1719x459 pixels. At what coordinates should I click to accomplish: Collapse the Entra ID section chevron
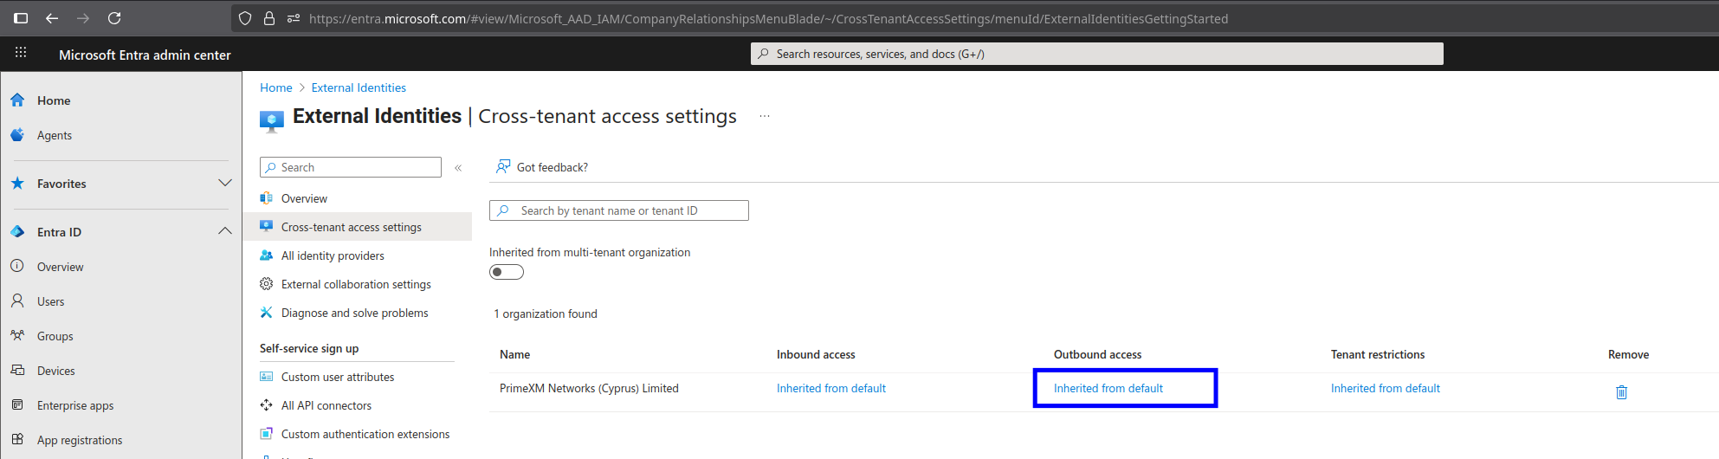pos(225,231)
